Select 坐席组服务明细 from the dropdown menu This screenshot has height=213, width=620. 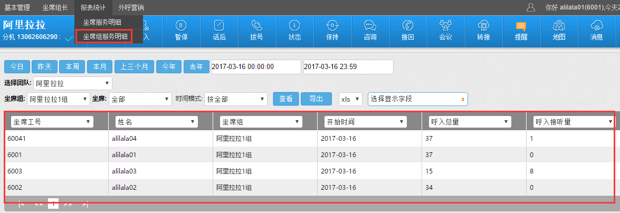[105, 36]
